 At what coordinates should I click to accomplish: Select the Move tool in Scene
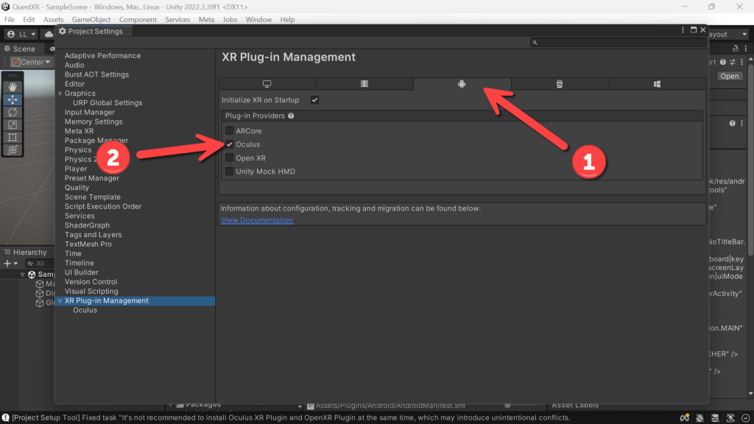click(13, 99)
